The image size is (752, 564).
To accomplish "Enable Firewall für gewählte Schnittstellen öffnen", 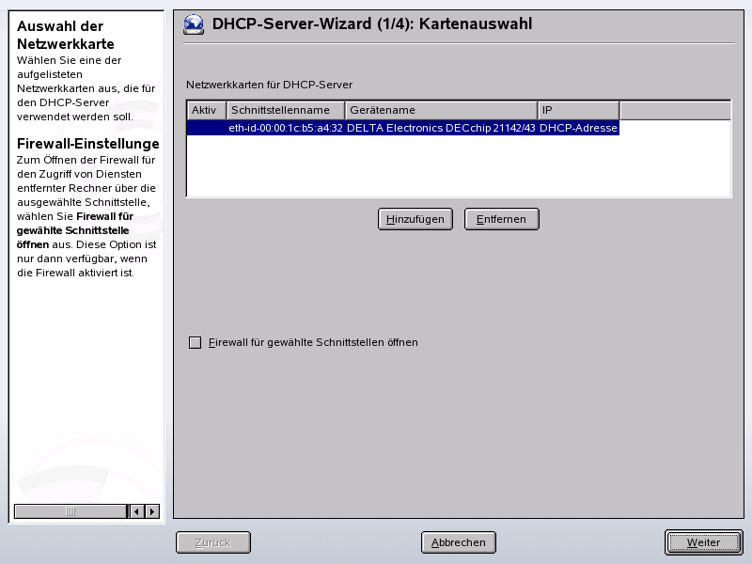I will click(196, 342).
